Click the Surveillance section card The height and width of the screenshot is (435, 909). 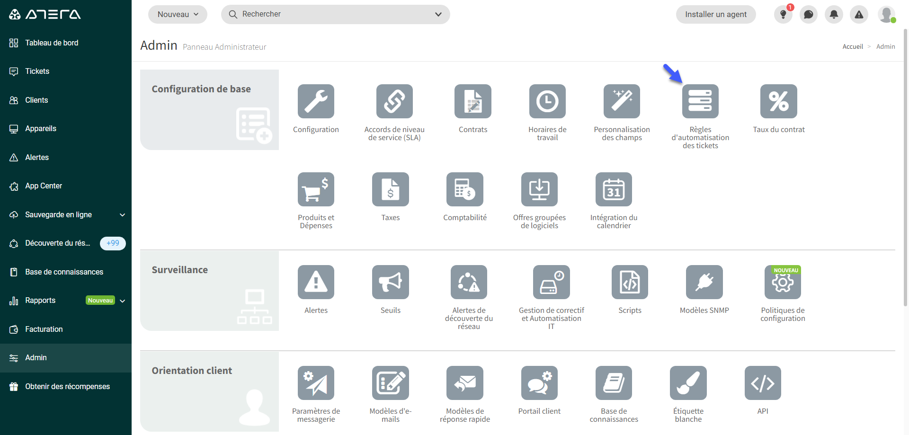tap(209, 291)
